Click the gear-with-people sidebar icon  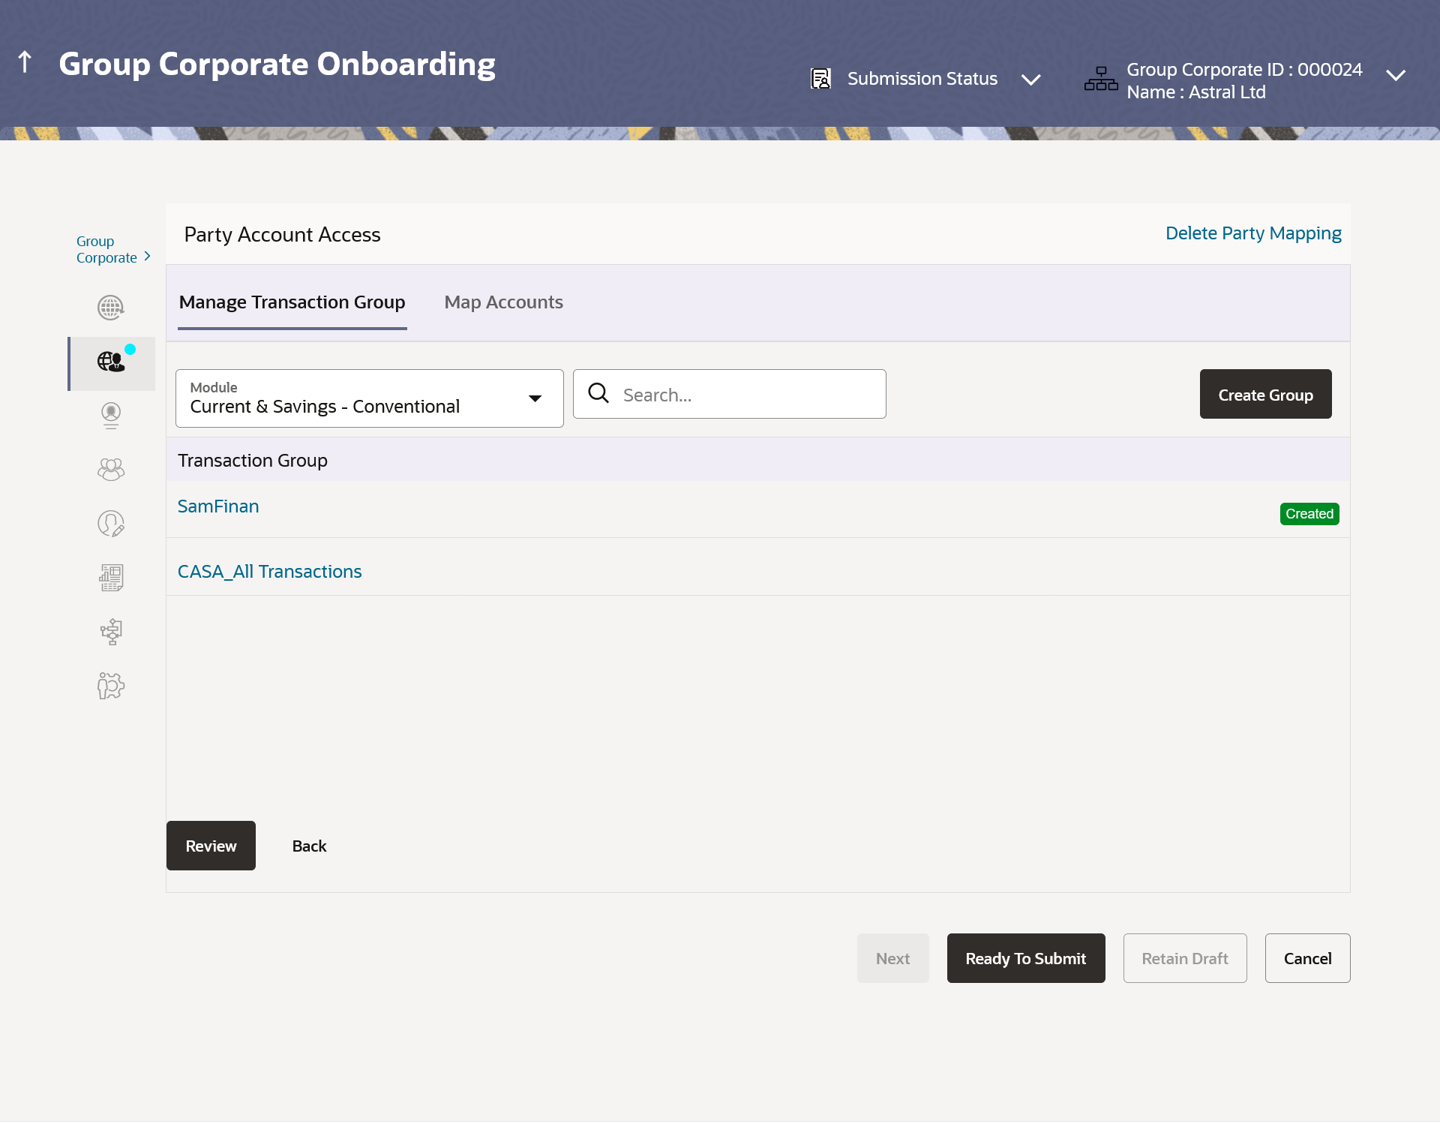(111, 686)
